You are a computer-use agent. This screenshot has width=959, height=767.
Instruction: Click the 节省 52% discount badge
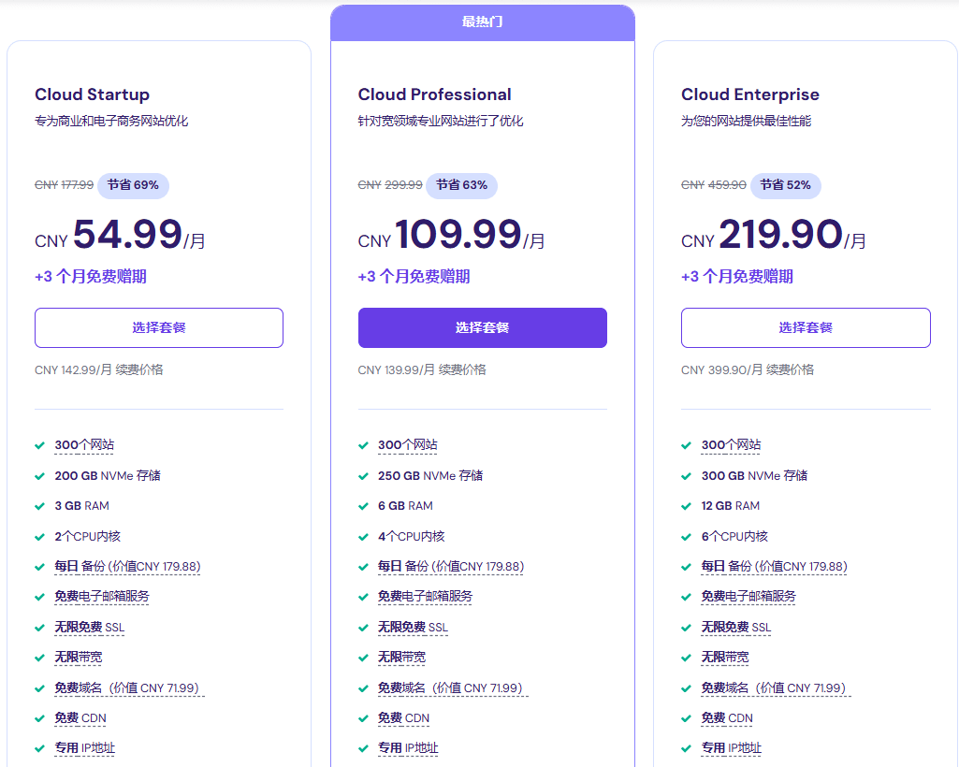pos(785,185)
